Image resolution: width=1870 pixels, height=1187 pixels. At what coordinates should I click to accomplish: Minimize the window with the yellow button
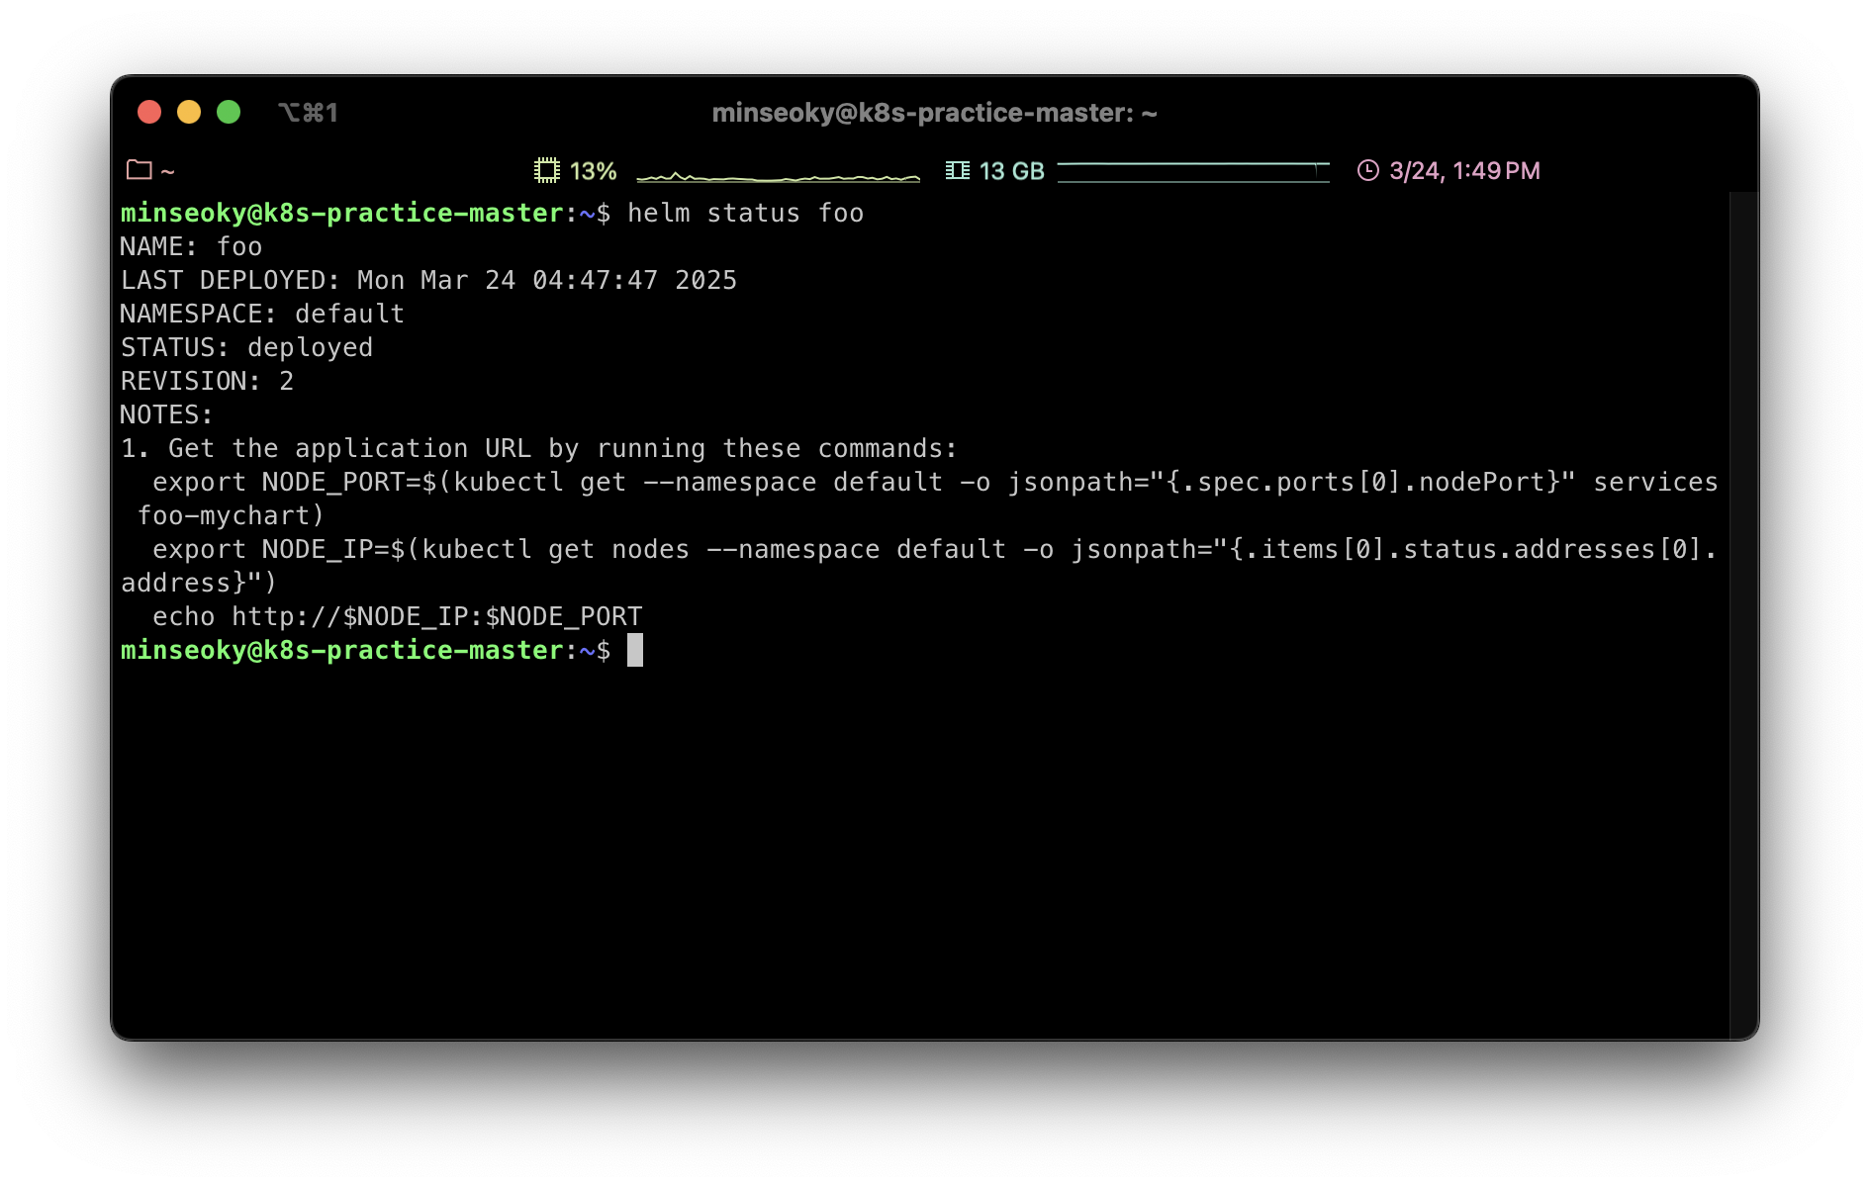(x=189, y=113)
